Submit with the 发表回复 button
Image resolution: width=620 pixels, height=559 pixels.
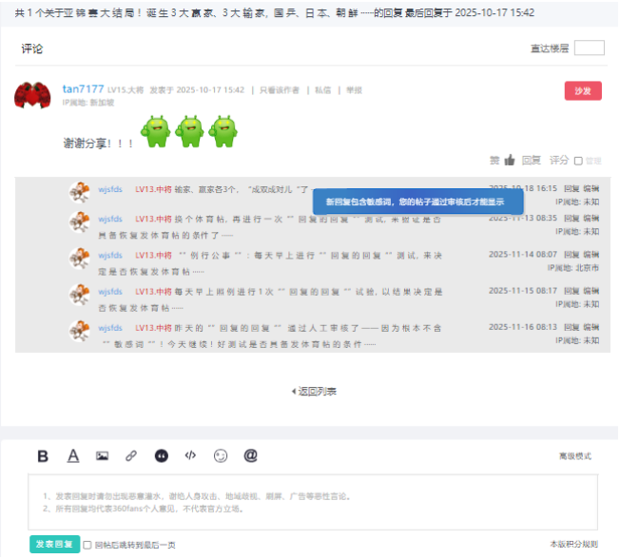(54, 544)
